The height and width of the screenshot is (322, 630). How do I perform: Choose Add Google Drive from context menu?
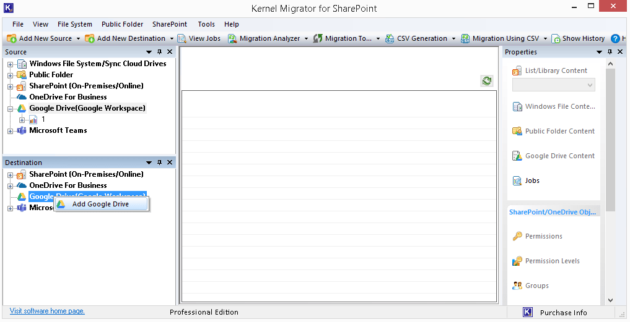[x=101, y=204]
